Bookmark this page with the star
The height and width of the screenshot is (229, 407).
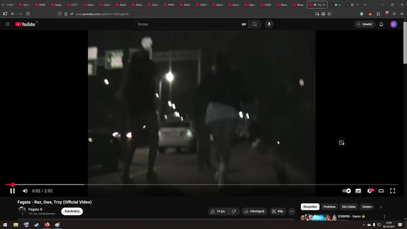tap(329, 14)
